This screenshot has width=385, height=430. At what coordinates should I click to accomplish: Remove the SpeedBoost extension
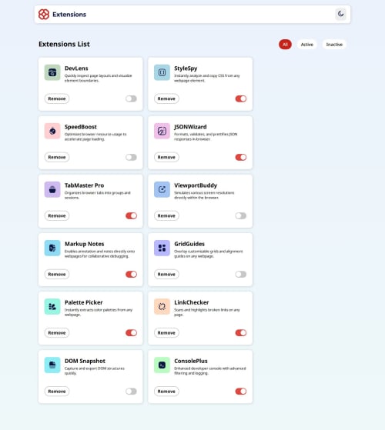tap(57, 157)
